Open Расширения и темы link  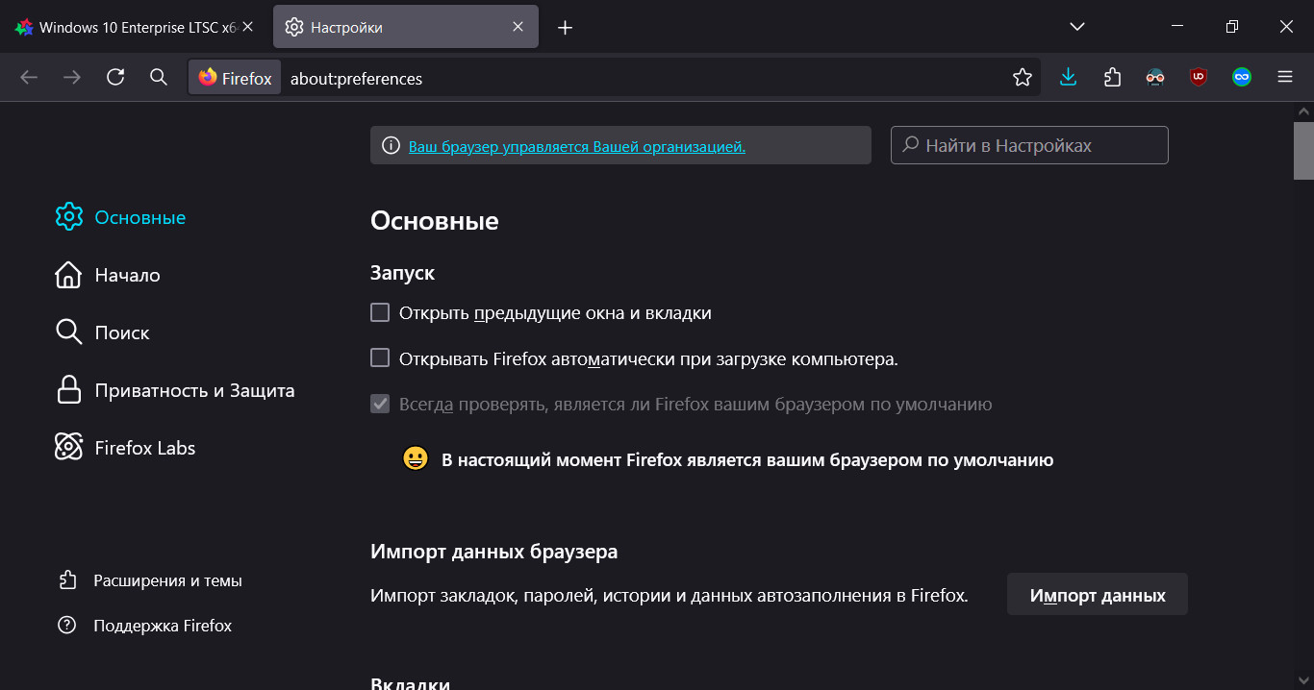[x=167, y=580]
